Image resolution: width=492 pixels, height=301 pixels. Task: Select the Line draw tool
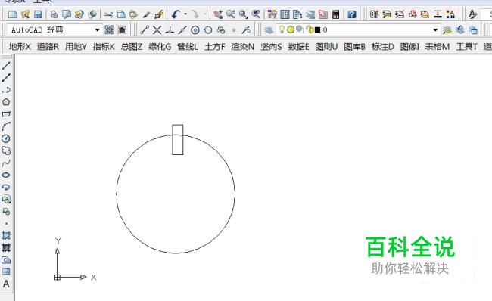[6, 66]
